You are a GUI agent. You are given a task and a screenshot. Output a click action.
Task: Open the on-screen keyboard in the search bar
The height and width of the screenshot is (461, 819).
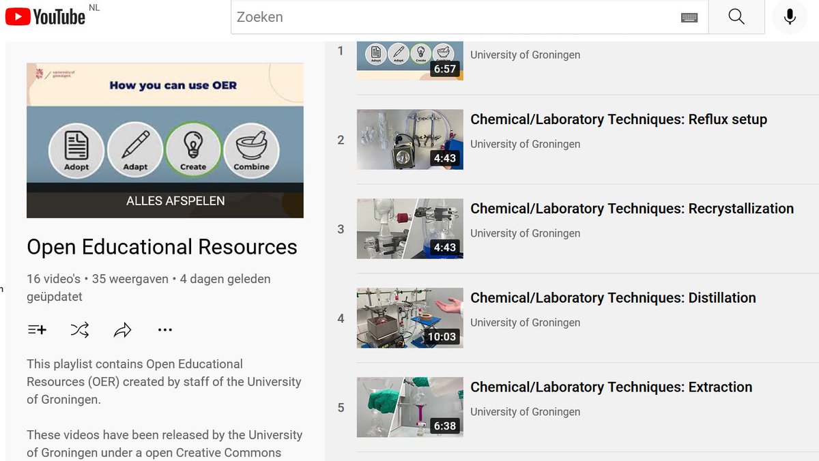click(x=689, y=17)
